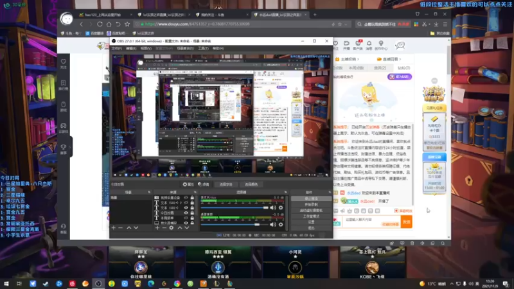
Task: Expand 主播投稿 link in Douyu panel
Action: point(347,59)
